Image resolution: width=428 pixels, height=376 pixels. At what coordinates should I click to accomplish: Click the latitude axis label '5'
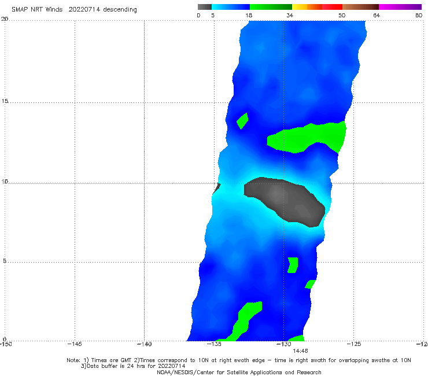5,260
